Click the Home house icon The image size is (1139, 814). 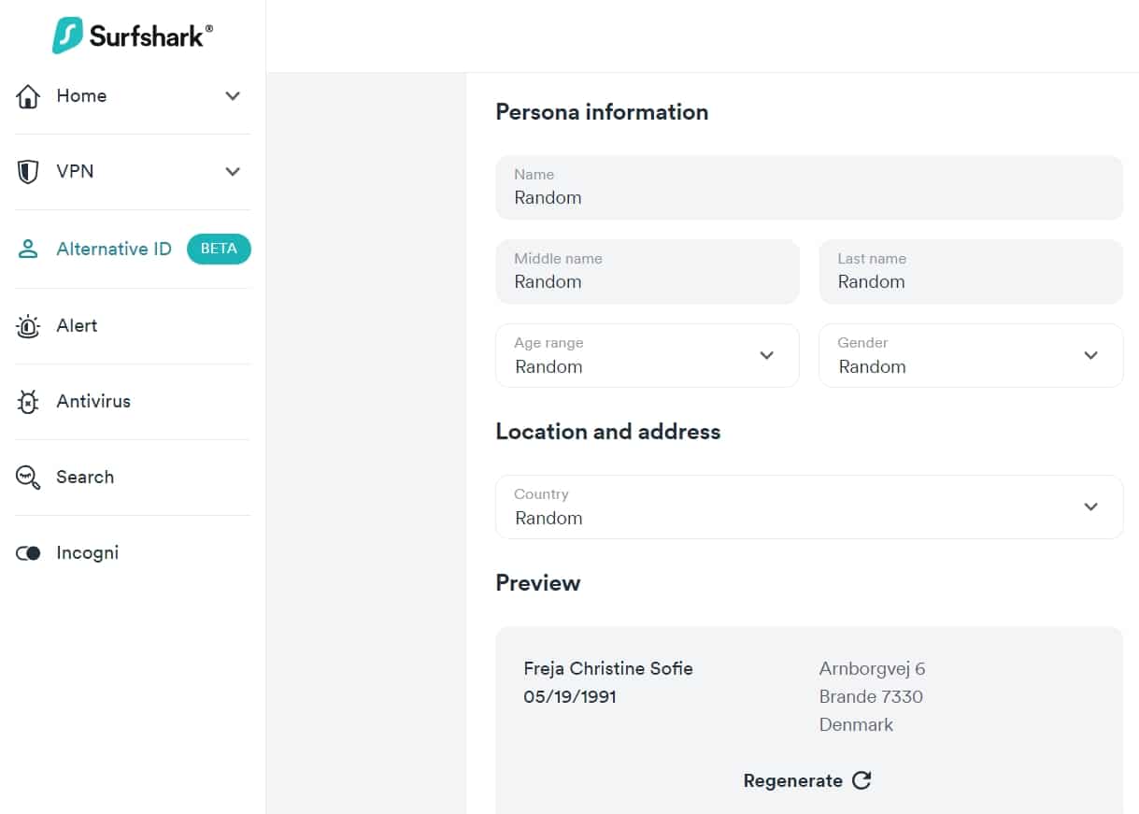pos(29,95)
